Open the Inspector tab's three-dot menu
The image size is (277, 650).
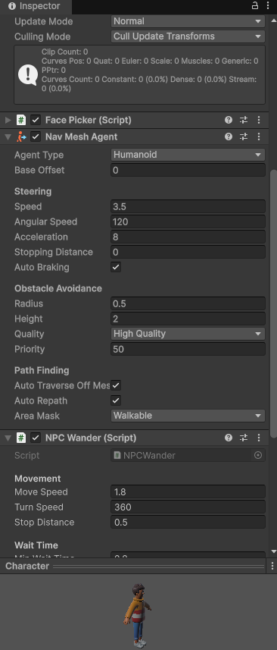coord(267,5)
